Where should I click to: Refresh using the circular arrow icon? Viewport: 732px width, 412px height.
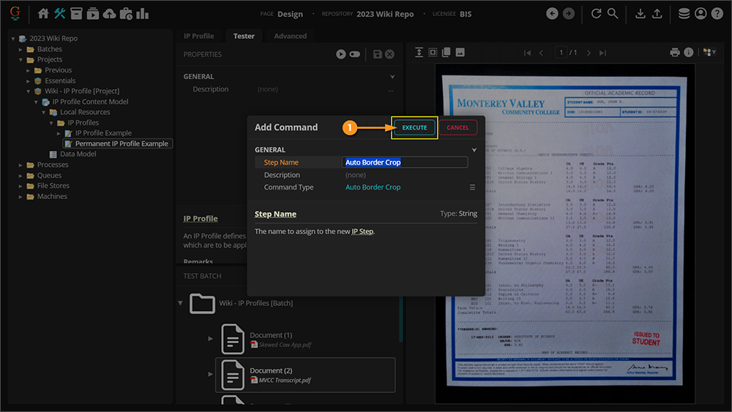tap(596, 13)
